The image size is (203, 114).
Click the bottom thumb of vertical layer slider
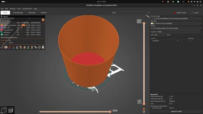[144, 104]
